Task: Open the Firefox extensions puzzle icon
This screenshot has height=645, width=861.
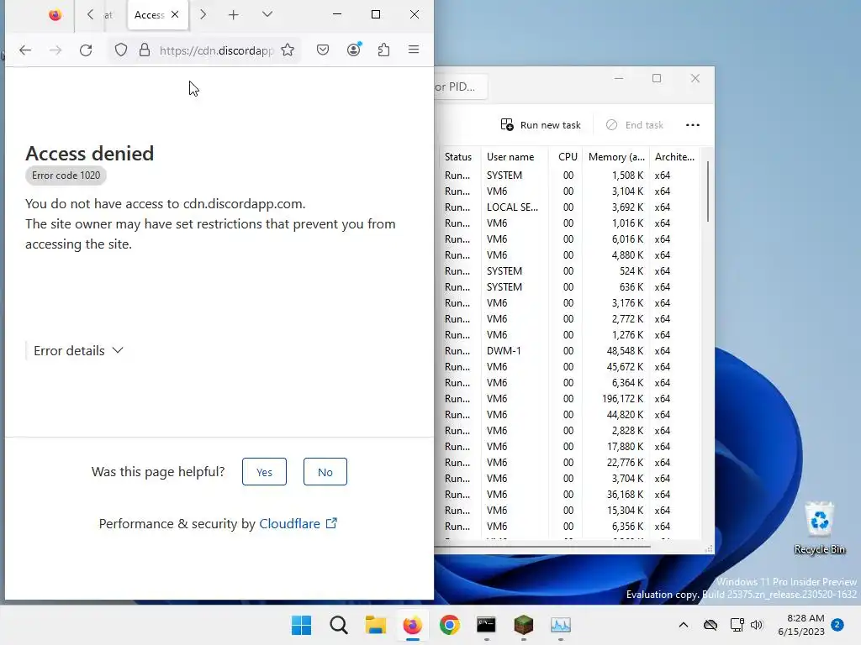Action: click(x=383, y=50)
